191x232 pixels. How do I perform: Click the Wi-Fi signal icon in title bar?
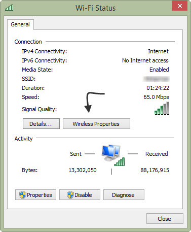9,8
